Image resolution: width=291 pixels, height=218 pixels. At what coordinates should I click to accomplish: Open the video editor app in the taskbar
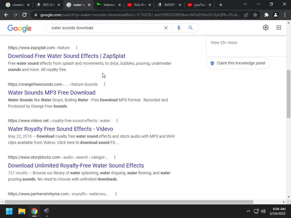47,211
